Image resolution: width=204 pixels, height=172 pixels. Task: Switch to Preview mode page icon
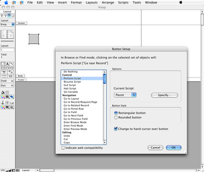coord(13,15)
